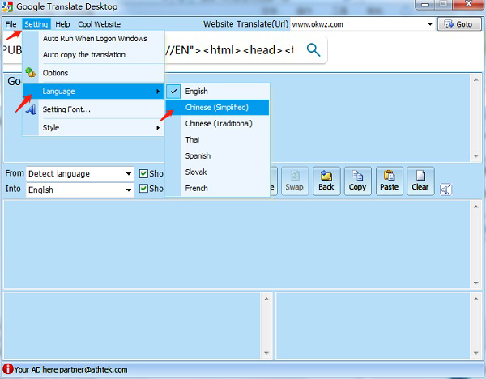Click the Back button
The image size is (486, 379).
(326, 181)
